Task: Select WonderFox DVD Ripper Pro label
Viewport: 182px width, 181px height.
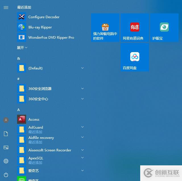Action: tap(51, 38)
